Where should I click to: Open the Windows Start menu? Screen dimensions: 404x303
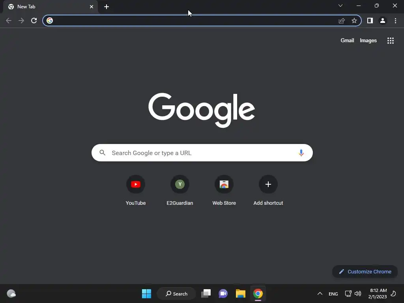coord(147,294)
